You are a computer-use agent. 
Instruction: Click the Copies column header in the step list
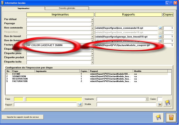(84, 71)
